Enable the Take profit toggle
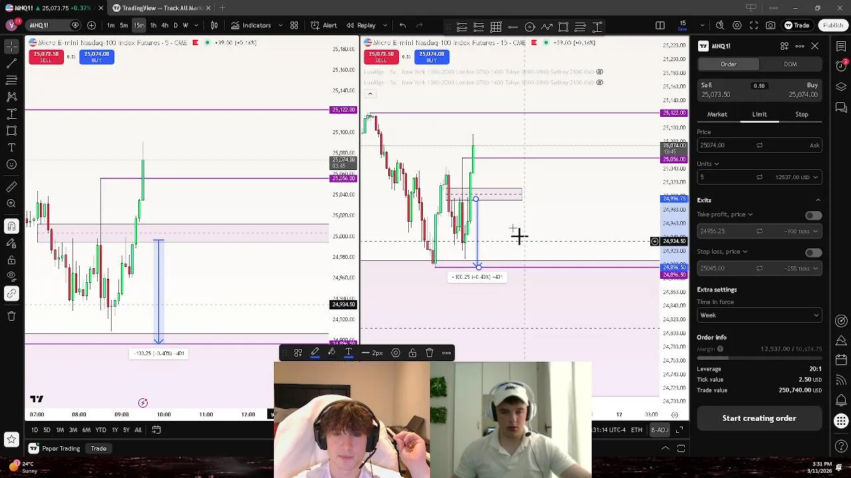 pos(813,215)
